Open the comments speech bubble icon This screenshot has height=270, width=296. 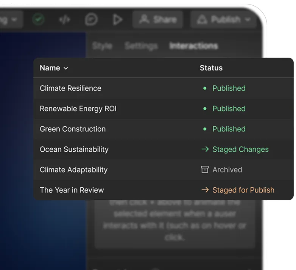point(91,19)
